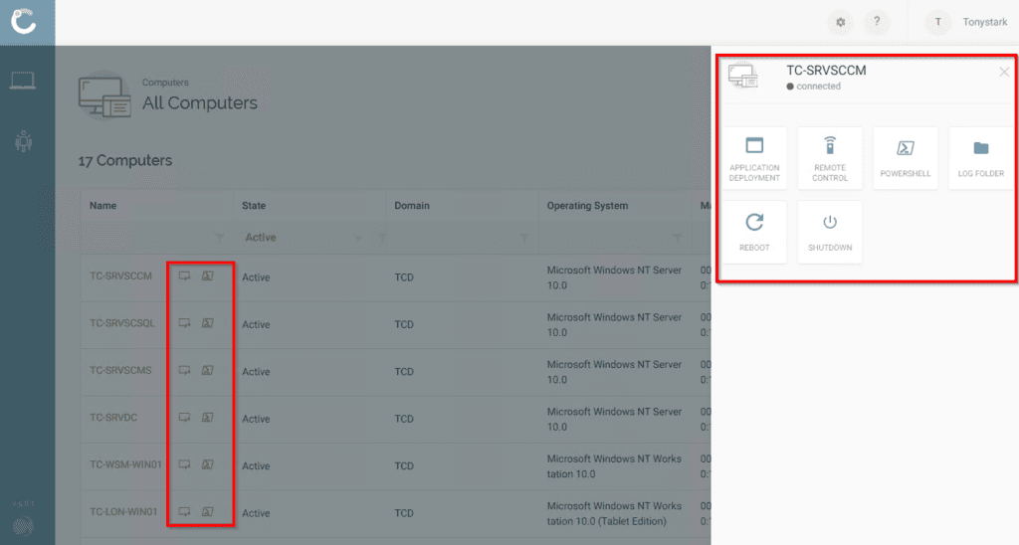
Task: Click the monitor icon on the TC-SRVSCMS row
Action: click(x=184, y=370)
